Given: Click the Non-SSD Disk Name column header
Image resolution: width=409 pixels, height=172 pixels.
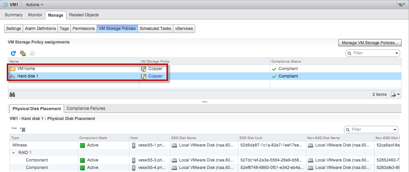Looking at the screenshot, I should (340, 138).
